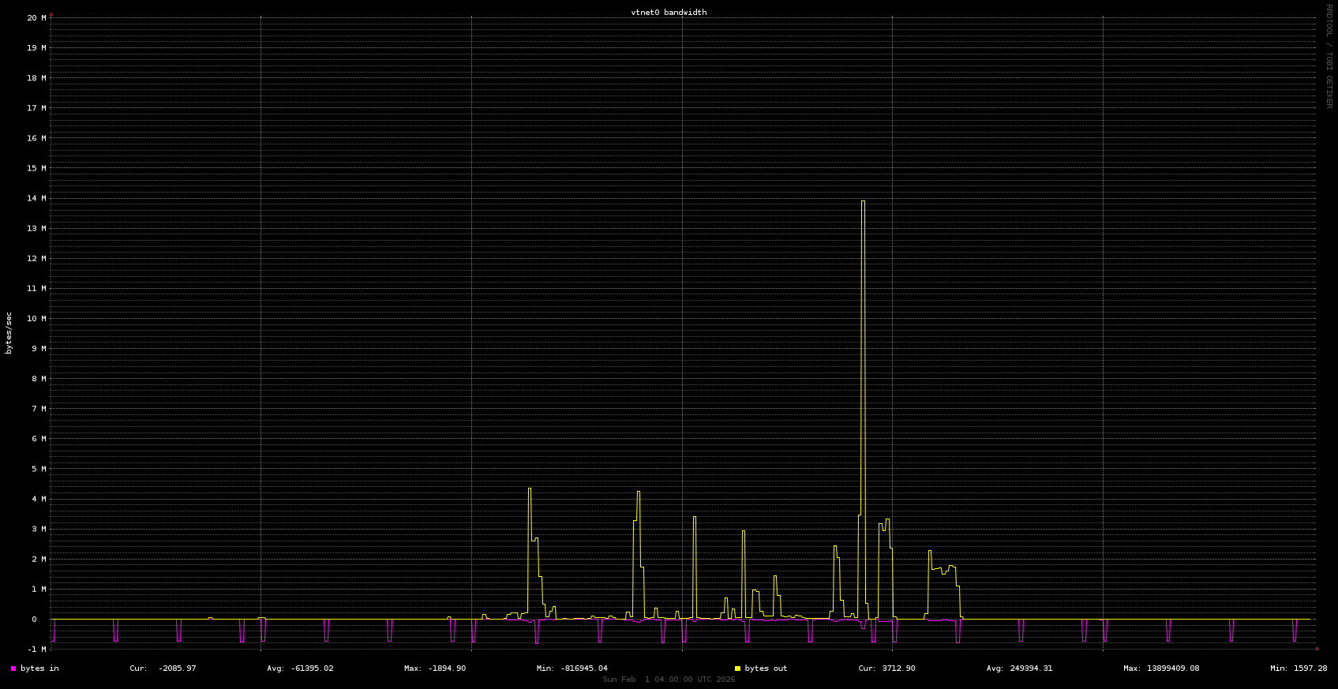This screenshot has height=689, width=1338.
Task: Select the -1 M y-axis label
Action: 36,649
